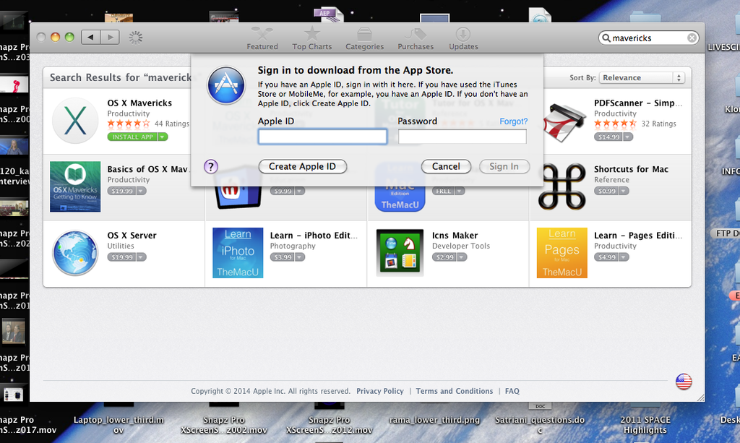Click the back navigation arrow
This screenshot has height=443, width=740.
pos(89,37)
